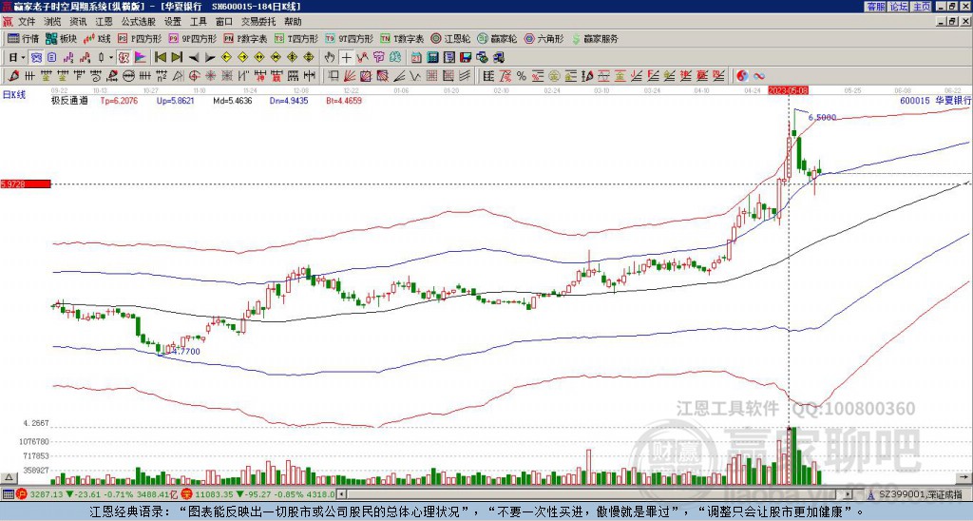Open the 帮助 menu
The height and width of the screenshot is (521, 973).
(293, 22)
